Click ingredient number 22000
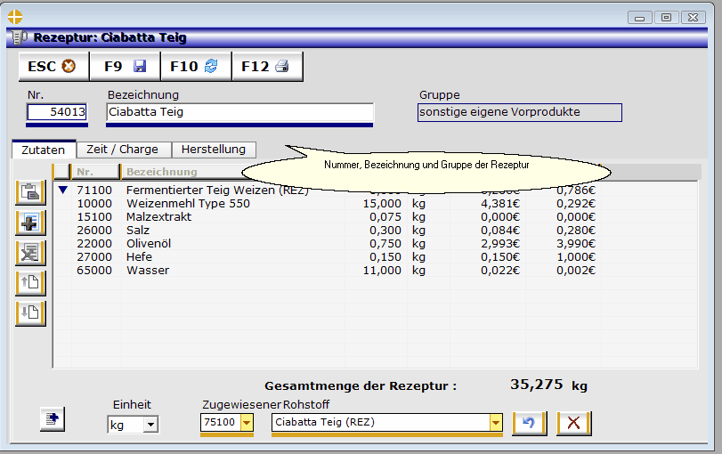Viewport: 722px width, 454px height. tap(94, 244)
